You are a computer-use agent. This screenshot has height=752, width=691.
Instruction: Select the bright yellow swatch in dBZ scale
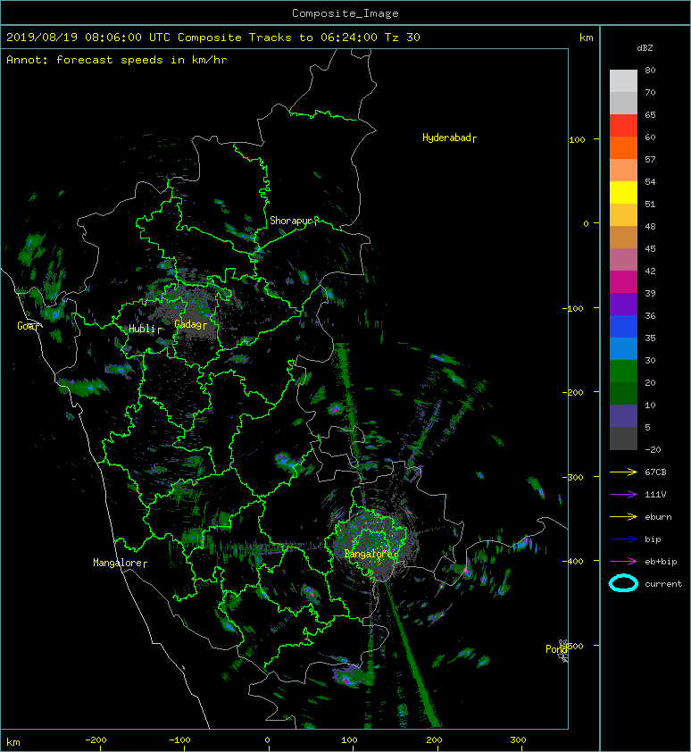pos(623,192)
